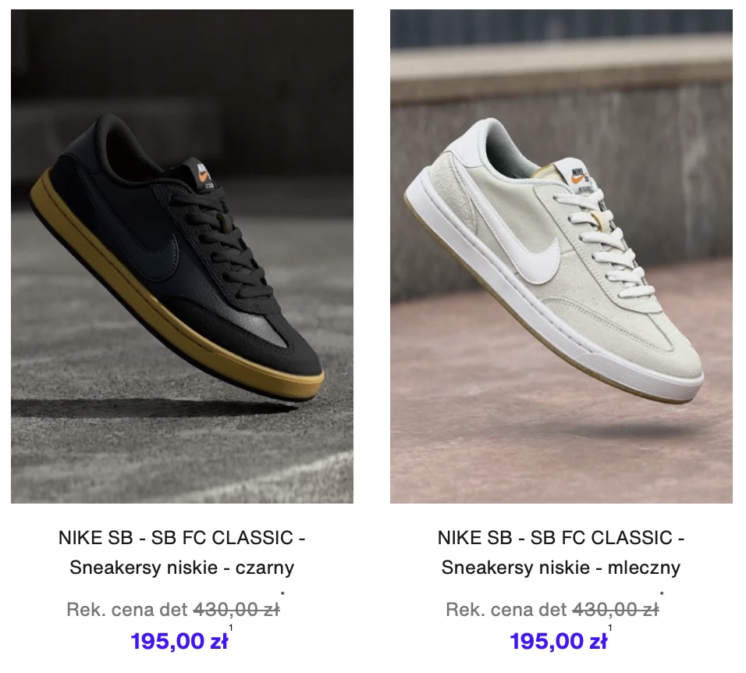Click the asterisk footnote beside czarny's old price
Screen dimensions: 746x673
282,593
